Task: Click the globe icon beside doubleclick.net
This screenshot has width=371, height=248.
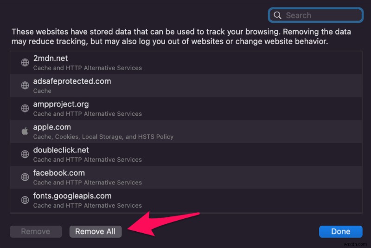Action: pyautogui.click(x=25, y=154)
